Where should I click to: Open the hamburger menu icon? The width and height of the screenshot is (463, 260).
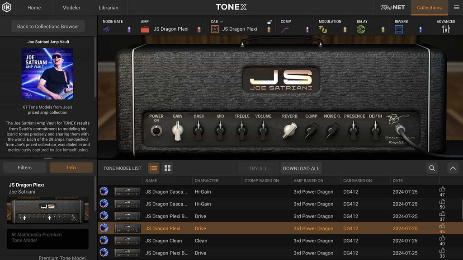click(456, 7)
